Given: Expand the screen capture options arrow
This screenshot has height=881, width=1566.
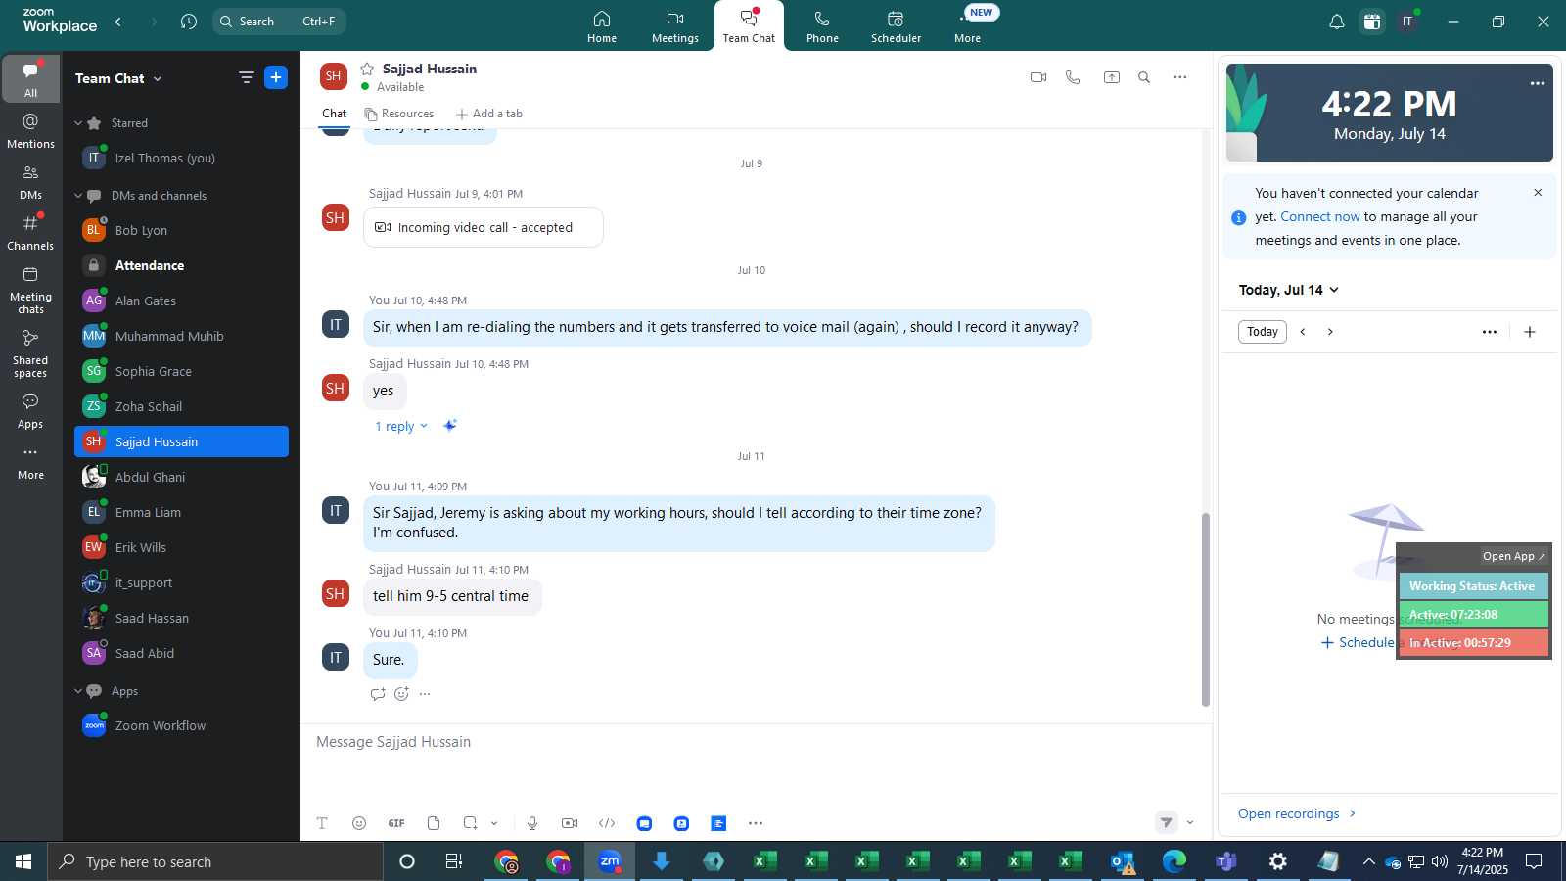Looking at the screenshot, I should coord(494,823).
